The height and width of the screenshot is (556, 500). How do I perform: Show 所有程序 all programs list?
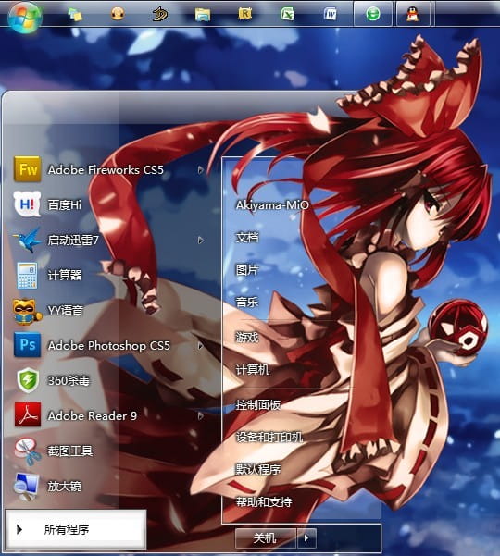coord(76,530)
